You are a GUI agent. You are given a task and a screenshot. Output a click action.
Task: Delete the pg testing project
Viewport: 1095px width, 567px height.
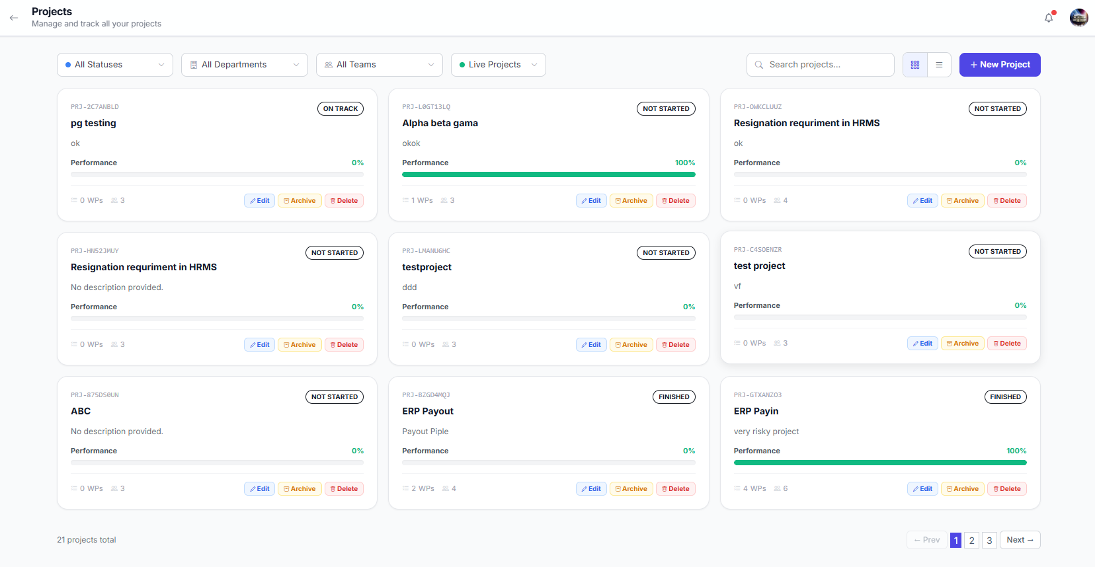(344, 201)
